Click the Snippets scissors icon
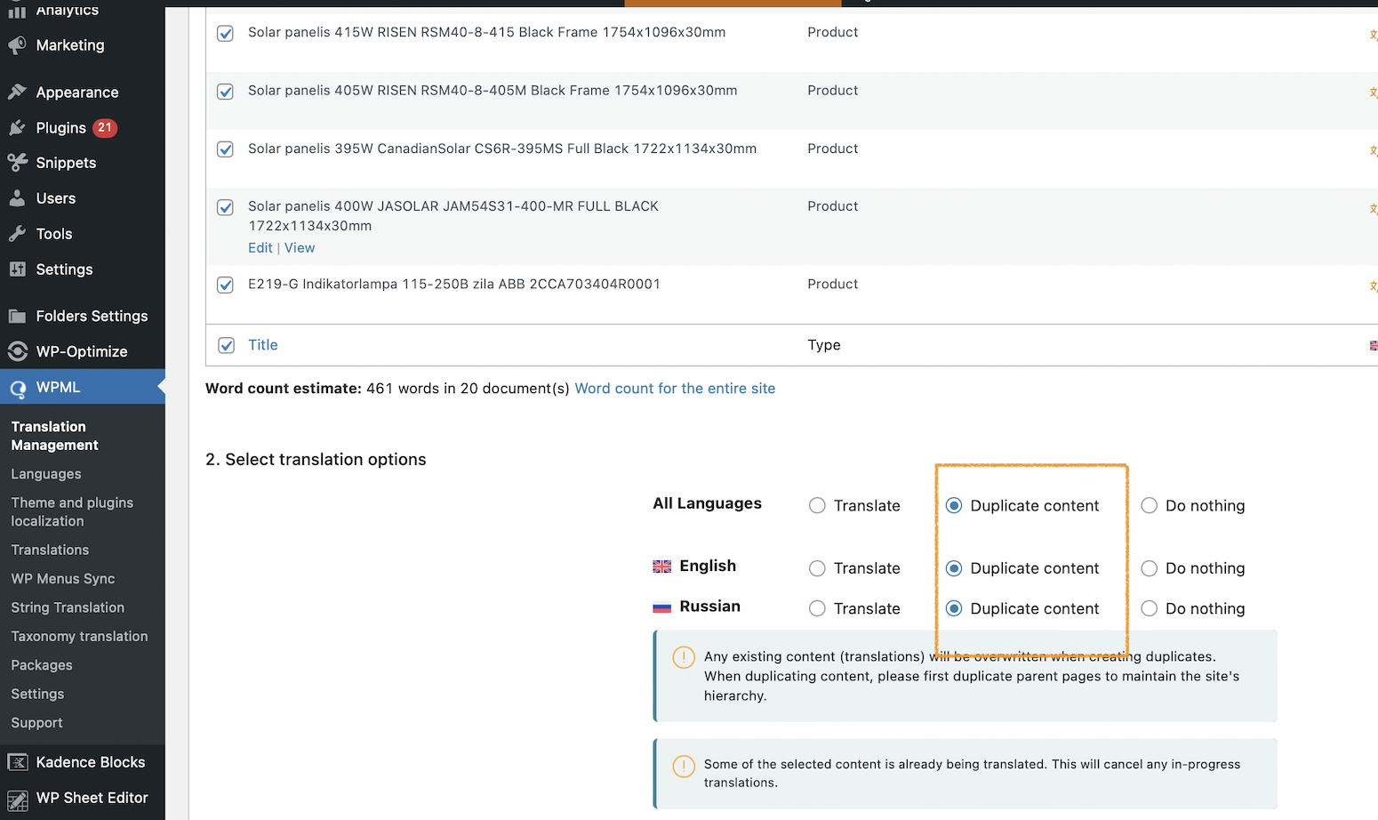1378x820 pixels. [x=17, y=163]
